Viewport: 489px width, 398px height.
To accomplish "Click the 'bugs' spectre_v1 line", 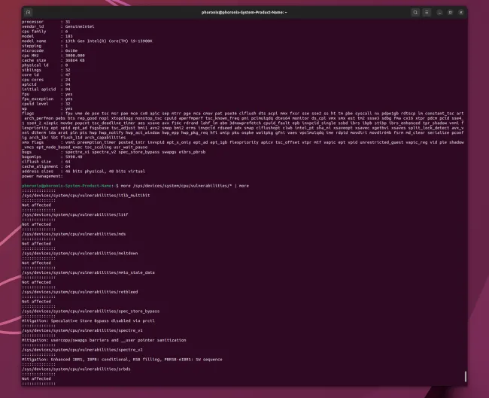I will 114,152.
